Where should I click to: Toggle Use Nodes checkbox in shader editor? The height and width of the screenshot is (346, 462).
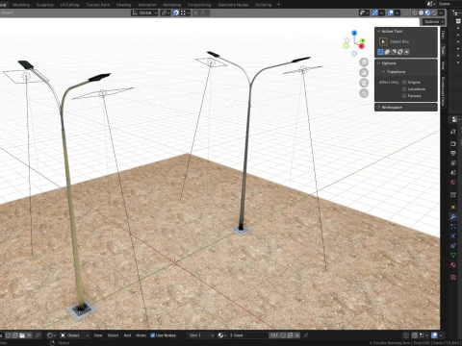coord(153,335)
